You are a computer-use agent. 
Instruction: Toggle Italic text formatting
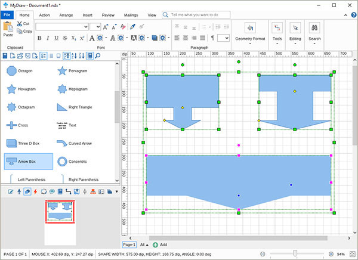tap(47, 38)
